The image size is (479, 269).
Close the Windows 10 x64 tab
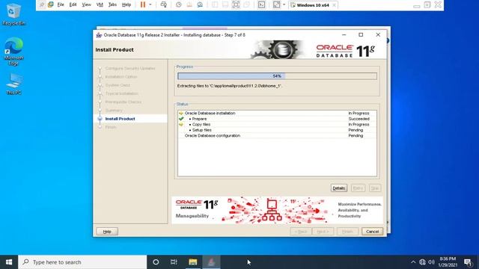(x=335, y=5)
